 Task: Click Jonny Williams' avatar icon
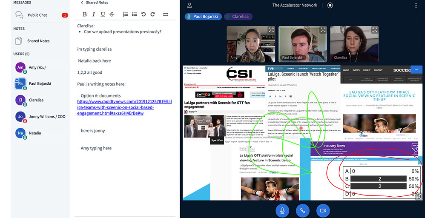click(20, 117)
